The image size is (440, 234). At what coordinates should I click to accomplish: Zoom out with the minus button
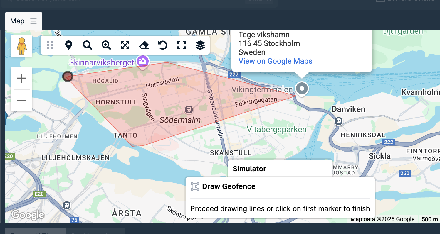point(21,101)
